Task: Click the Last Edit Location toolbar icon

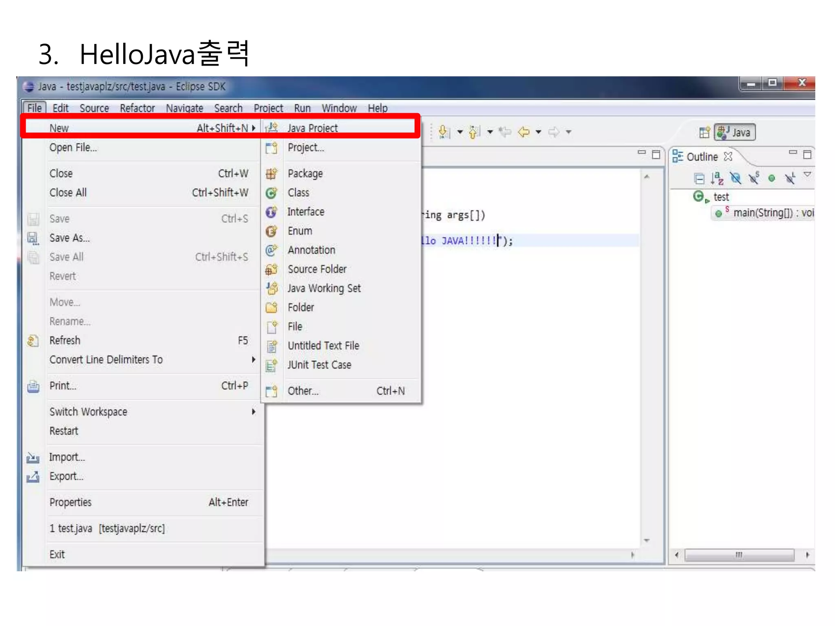Action: 505,132
